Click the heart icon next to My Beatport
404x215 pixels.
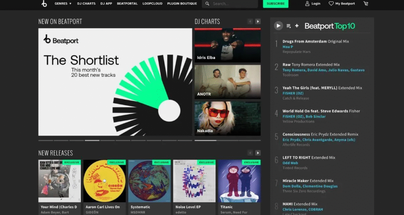click(331, 4)
